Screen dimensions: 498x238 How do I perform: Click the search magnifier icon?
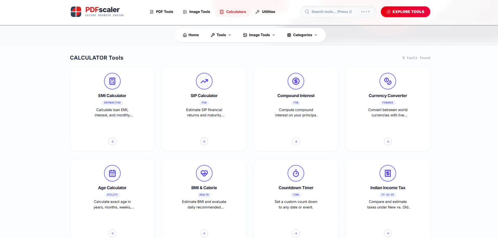[x=307, y=12]
